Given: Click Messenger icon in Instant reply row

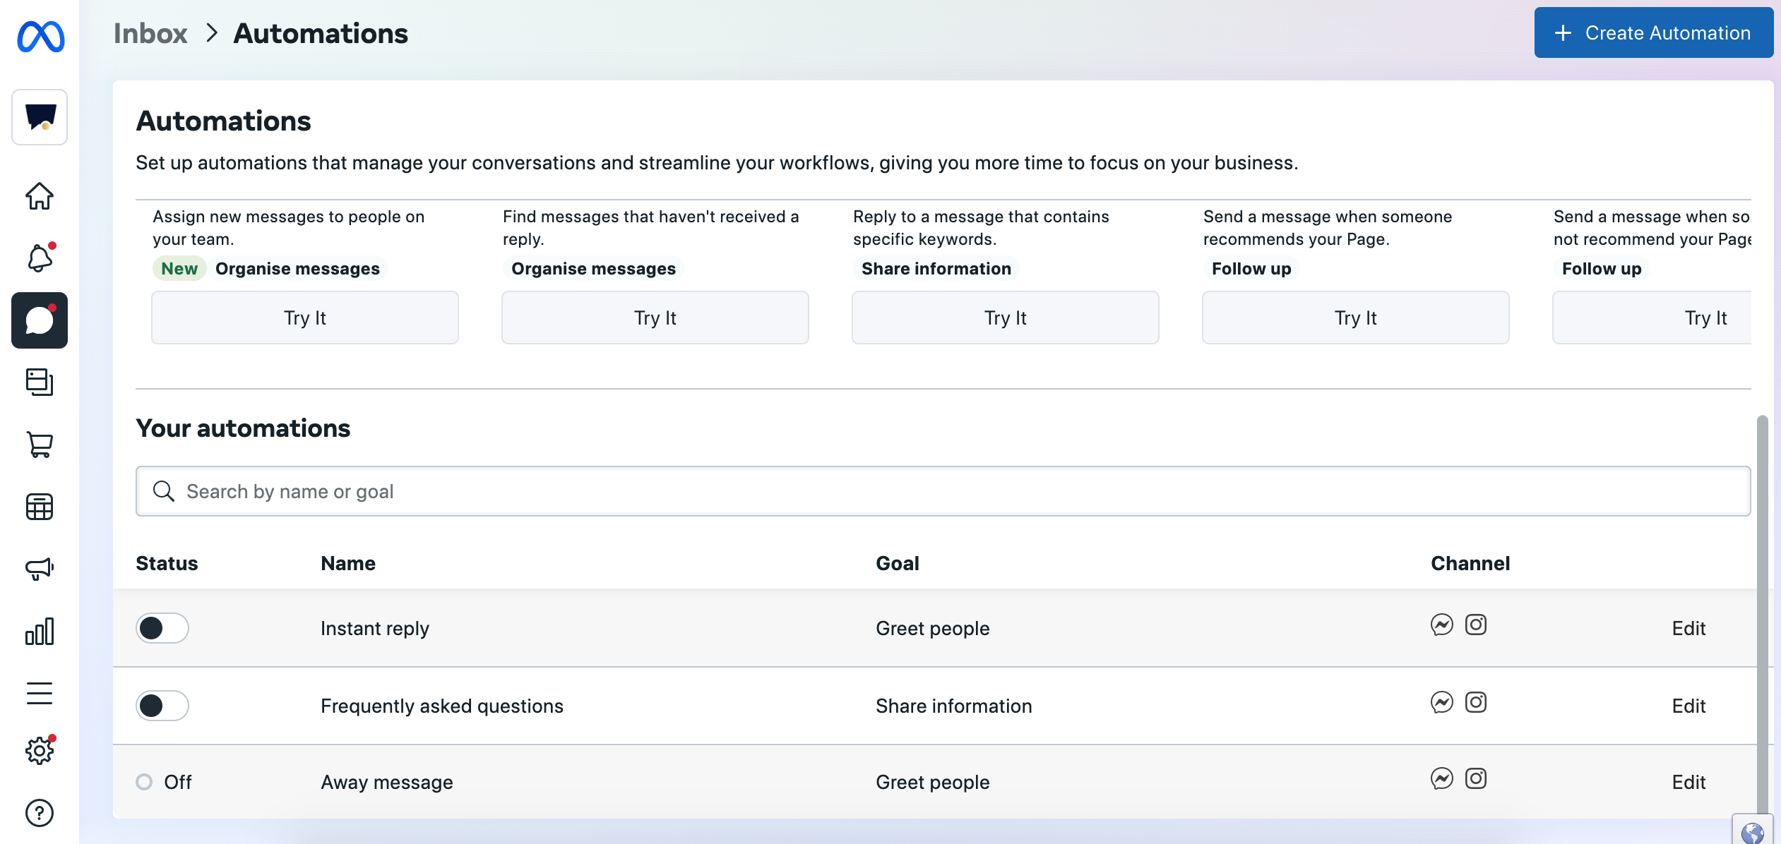Looking at the screenshot, I should point(1442,625).
